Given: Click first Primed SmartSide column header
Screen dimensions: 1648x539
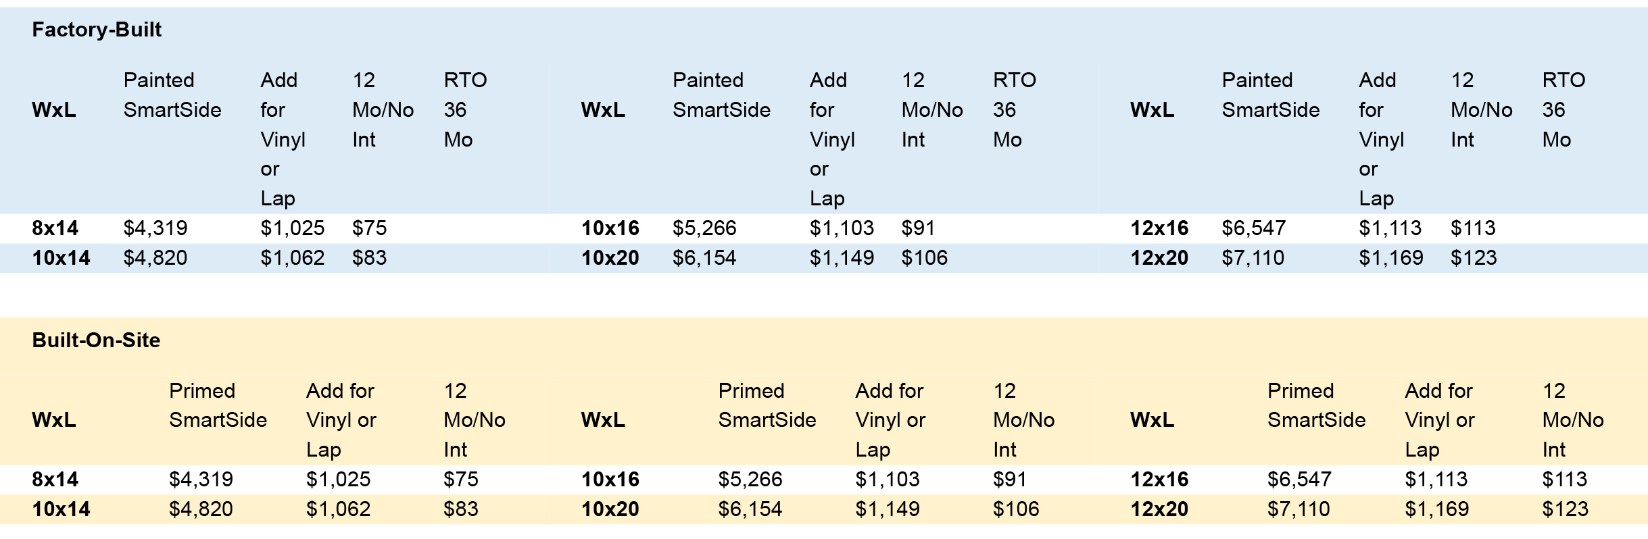Looking at the screenshot, I should pos(218,405).
